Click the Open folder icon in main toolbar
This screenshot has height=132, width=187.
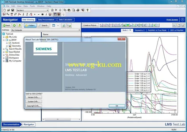pos(8,10)
